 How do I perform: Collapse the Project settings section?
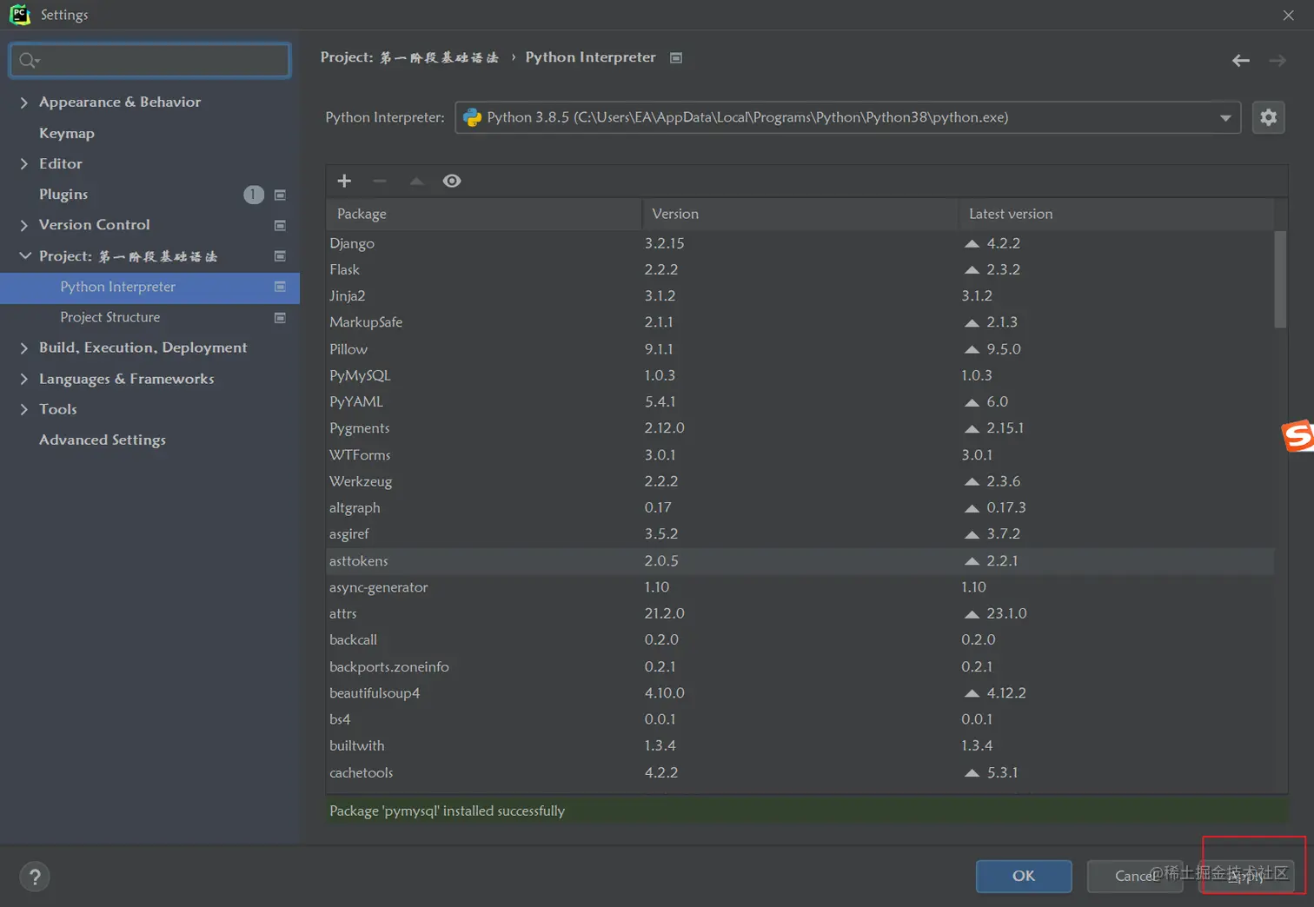24,256
